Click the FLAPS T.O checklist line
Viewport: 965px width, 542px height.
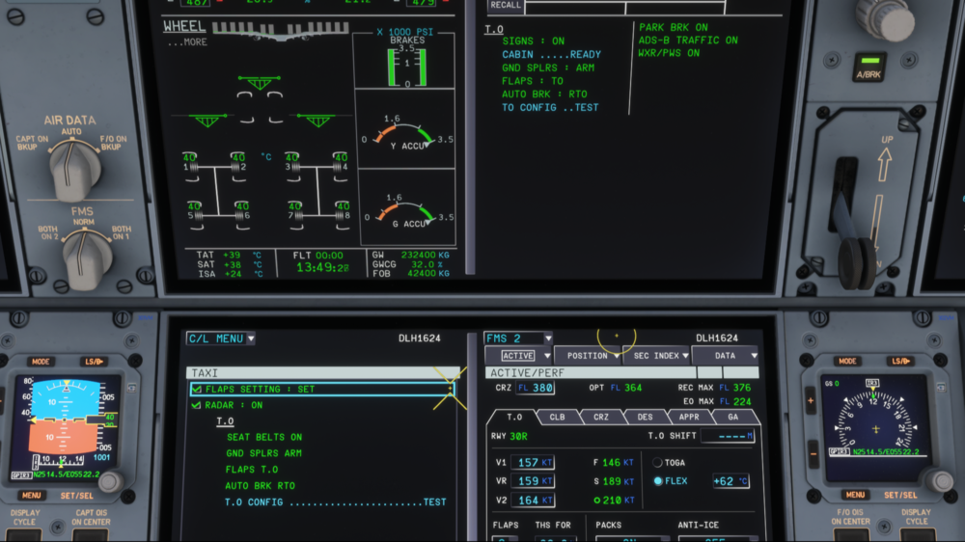coord(252,470)
